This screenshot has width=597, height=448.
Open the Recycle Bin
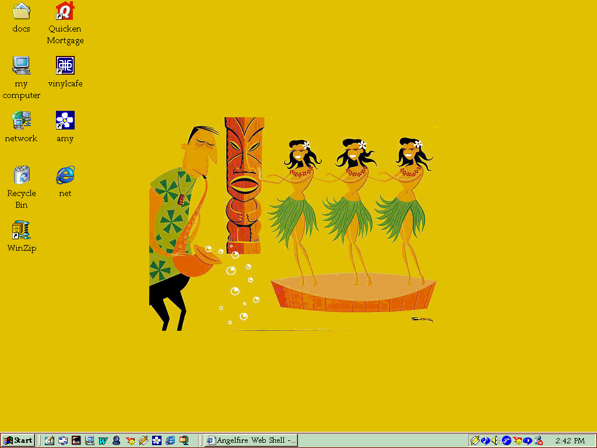click(22, 174)
